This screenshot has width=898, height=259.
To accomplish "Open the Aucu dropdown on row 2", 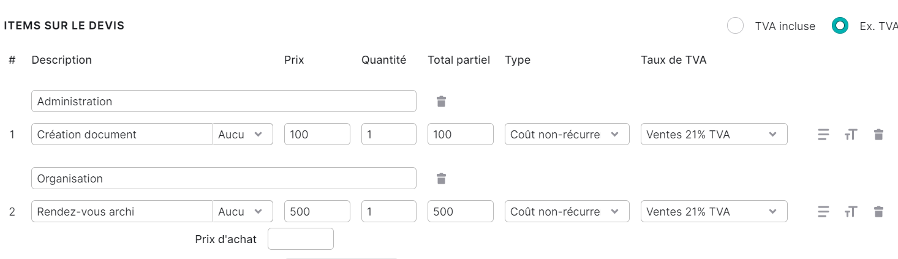I will (243, 211).
